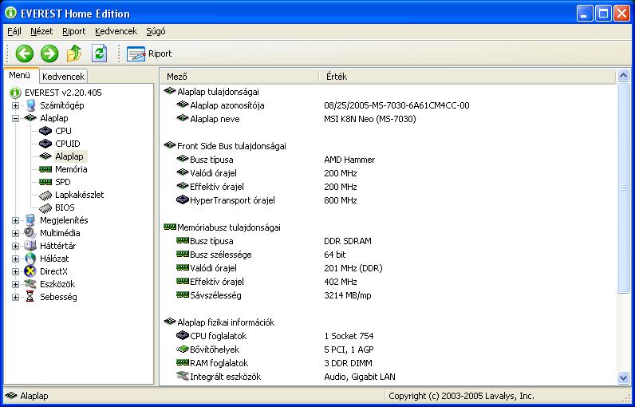Open the CPUID tree item icon

click(x=45, y=144)
